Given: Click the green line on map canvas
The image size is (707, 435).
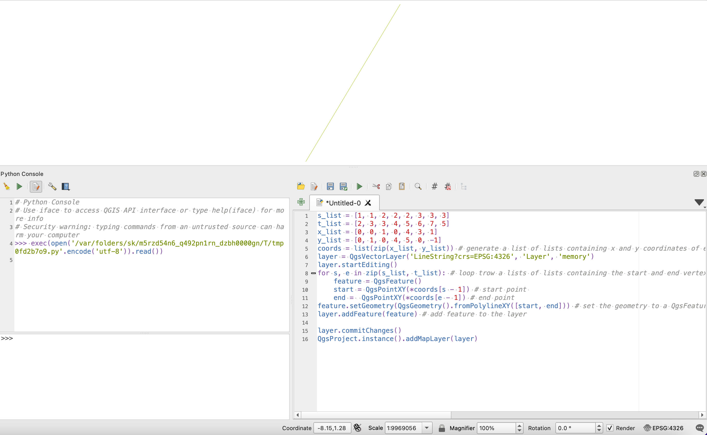Looking at the screenshot, I should [353, 83].
